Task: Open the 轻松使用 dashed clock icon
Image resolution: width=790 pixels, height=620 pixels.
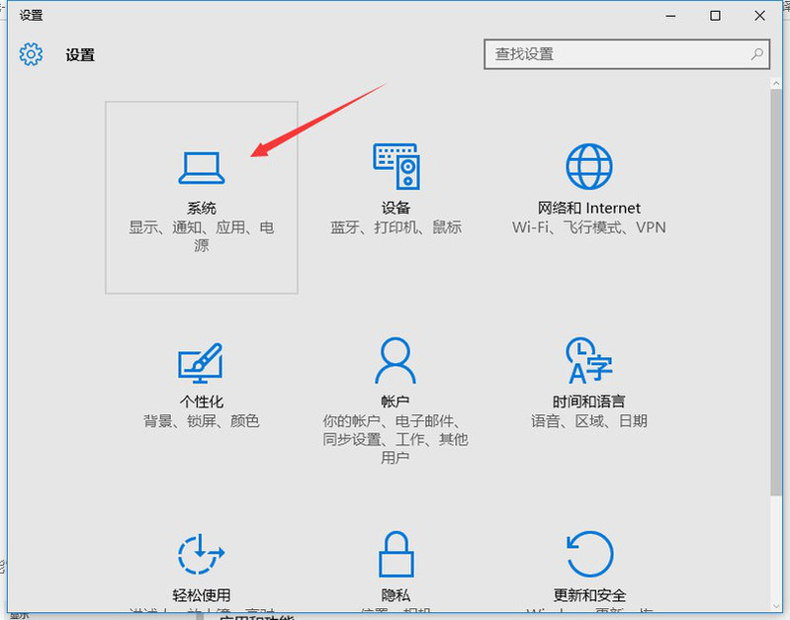Action: 201,554
